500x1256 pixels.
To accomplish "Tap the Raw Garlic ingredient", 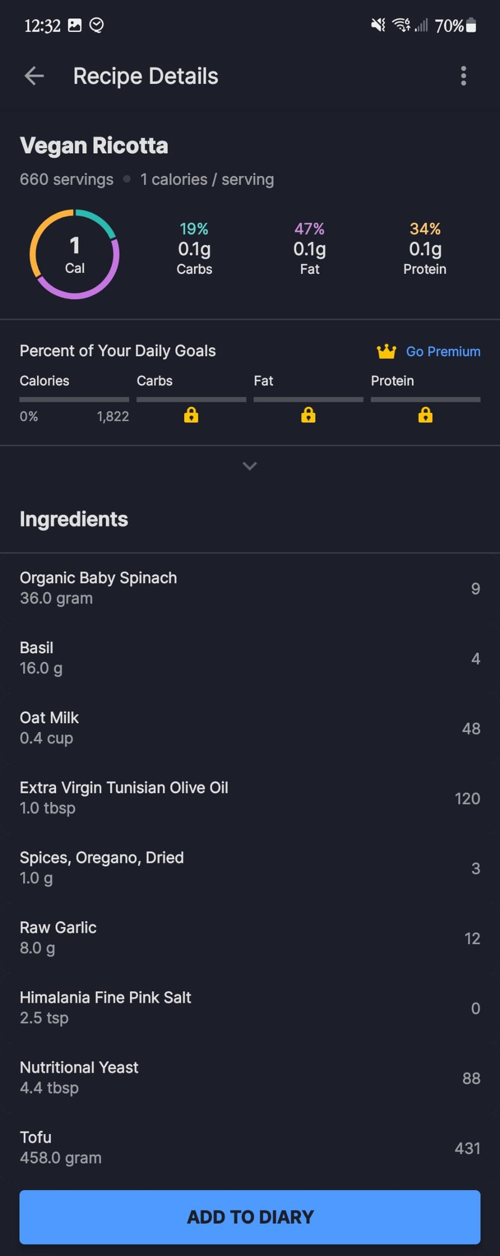I will point(250,937).
